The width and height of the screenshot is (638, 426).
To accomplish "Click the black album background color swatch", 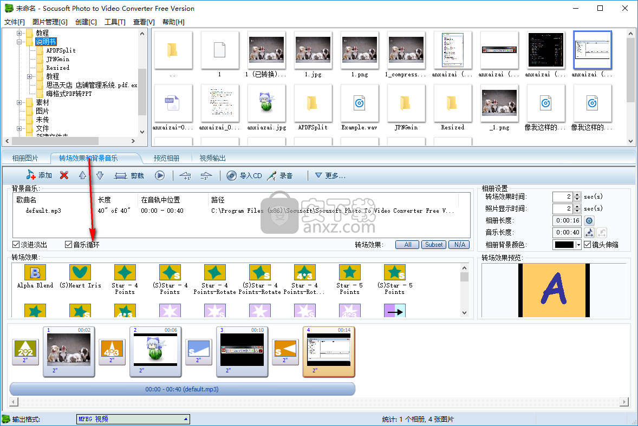I will click(x=564, y=245).
